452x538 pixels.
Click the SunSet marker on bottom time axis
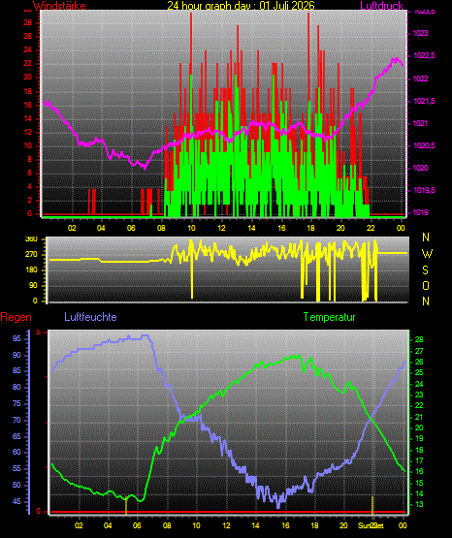tap(371, 525)
